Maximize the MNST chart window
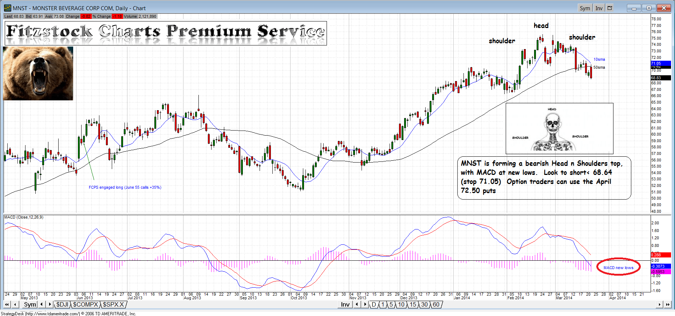Image resolution: width=675 pixels, height=316 pixels. pyautogui.click(x=649, y=8)
